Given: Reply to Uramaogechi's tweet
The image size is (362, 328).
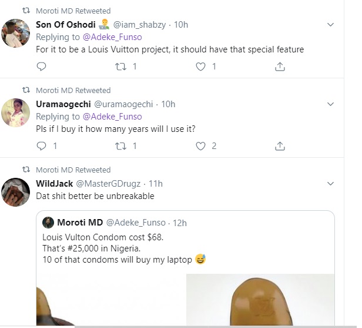Looking at the screenshot, I should pos(41,146).
